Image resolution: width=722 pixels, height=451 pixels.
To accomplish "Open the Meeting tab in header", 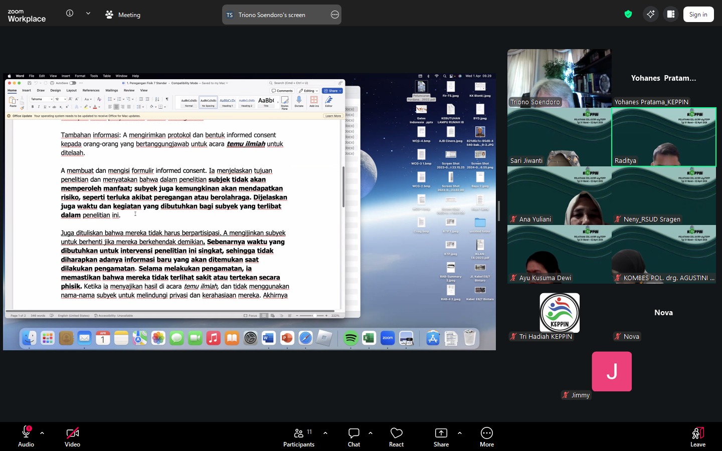I will [x=123, y=15].
